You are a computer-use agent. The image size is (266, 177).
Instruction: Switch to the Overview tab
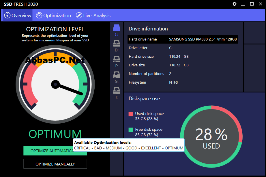(x=17, y=15)
